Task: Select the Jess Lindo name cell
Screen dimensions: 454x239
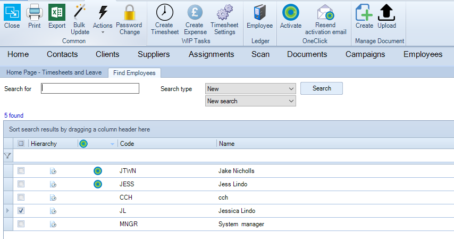Action: 233,184
